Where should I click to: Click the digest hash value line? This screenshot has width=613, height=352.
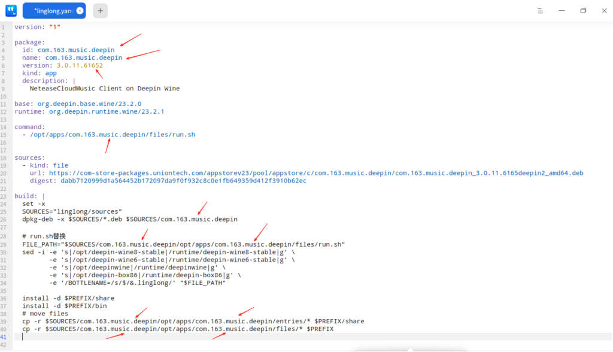(x=183, y=181)
